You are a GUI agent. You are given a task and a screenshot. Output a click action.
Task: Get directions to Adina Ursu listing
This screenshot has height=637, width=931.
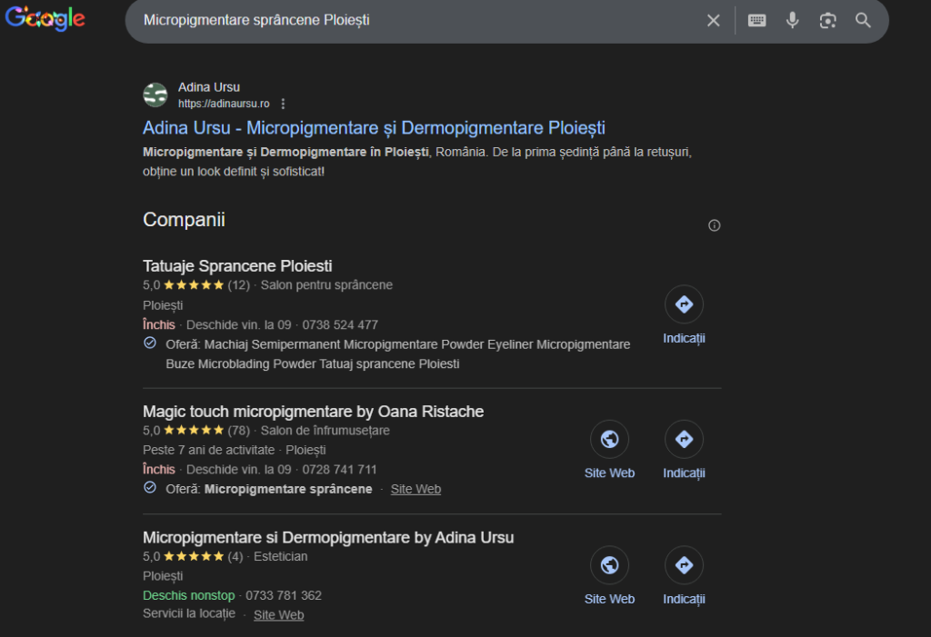(x=684, y=565)
